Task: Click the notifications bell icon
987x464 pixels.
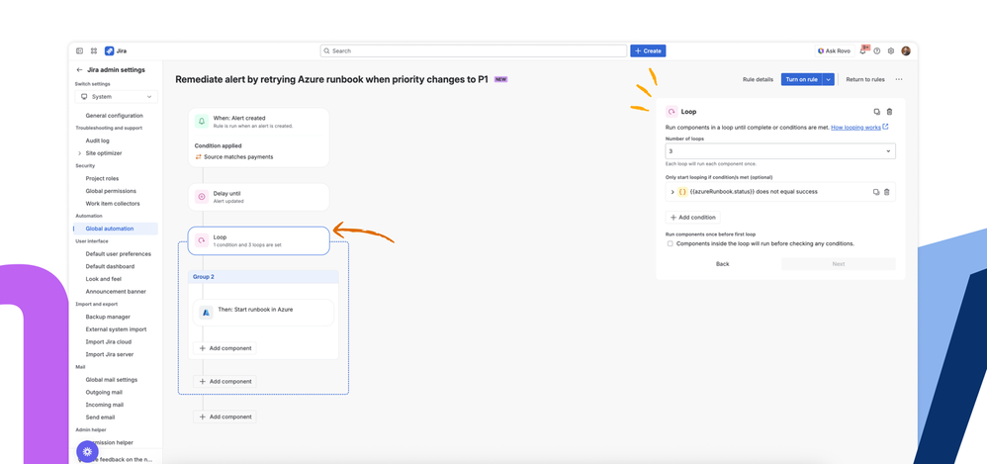Action: 863,51
